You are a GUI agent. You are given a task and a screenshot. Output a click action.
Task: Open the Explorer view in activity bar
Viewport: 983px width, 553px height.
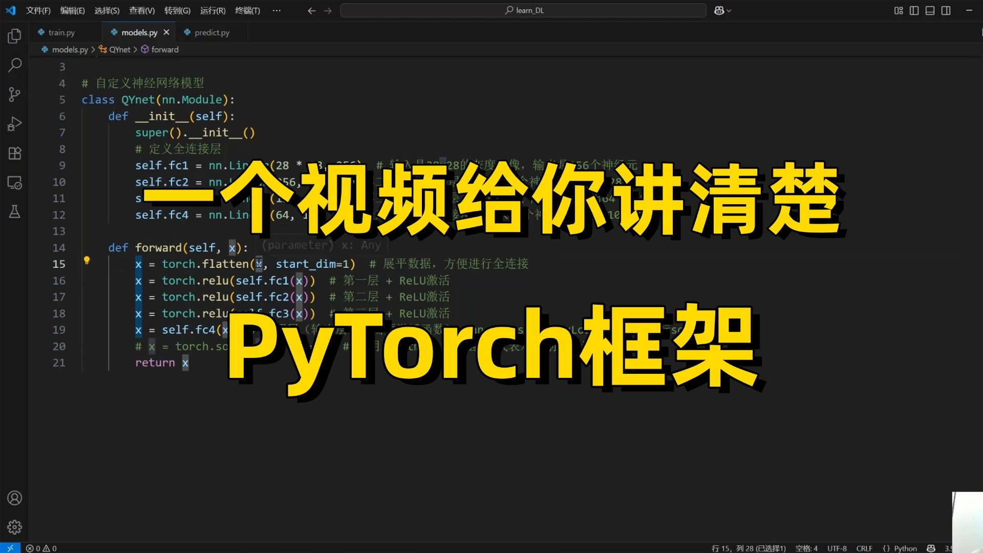[x=14, y=36]
